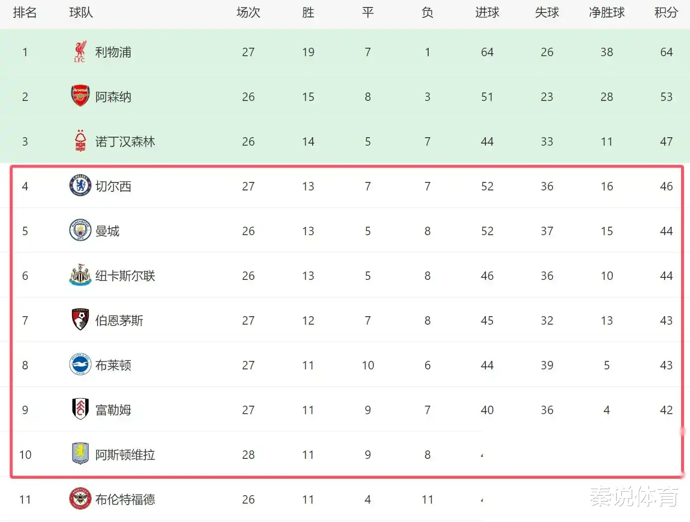Click the 排名 column header

25,12
